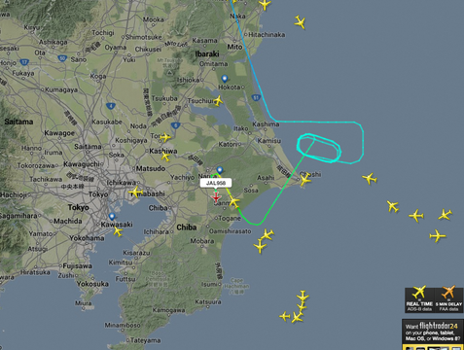Select the yellow aircraft near Tsuchiura
This screenshot has height=350, width=464.
coord(218,101)
